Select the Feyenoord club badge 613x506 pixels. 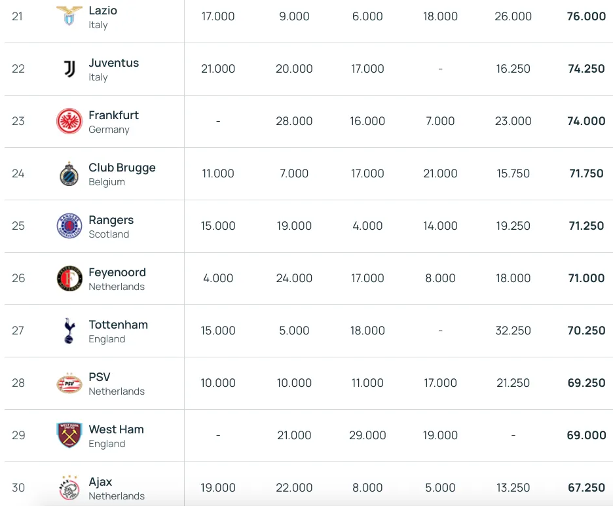[69, 278]
